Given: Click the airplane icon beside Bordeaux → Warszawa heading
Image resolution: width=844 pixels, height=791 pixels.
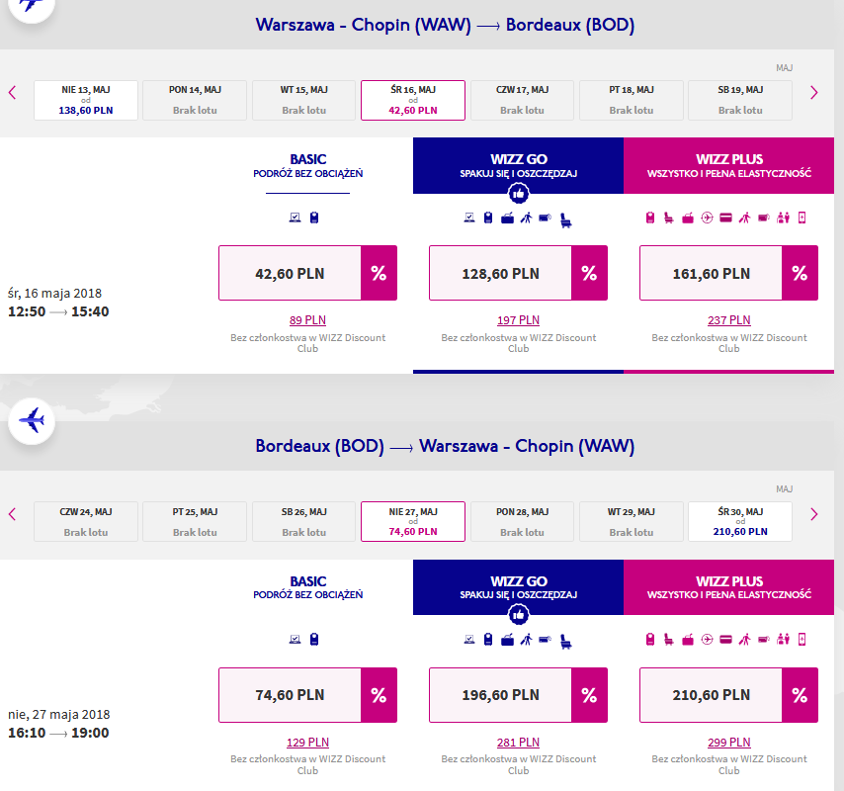Looking at the screenshot, I should (x=32, y=420).
